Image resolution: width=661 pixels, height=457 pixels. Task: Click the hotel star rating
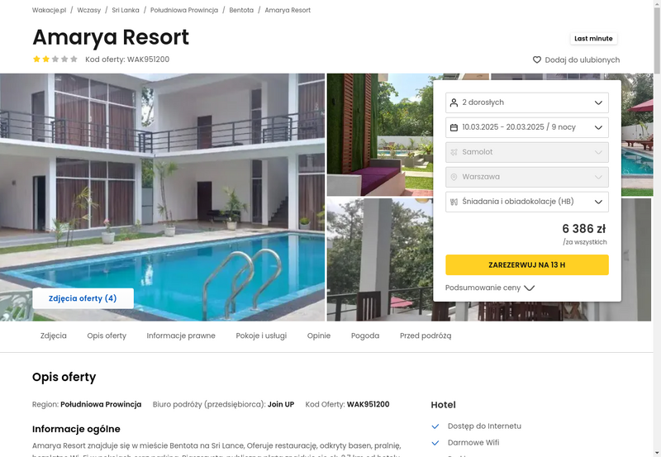point(55,59)
